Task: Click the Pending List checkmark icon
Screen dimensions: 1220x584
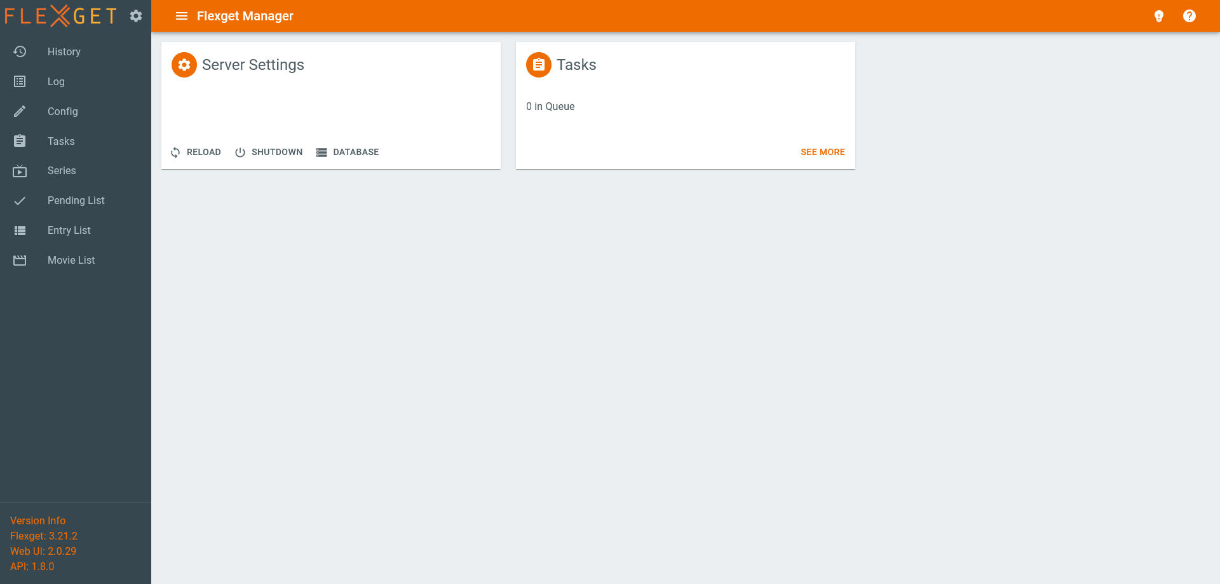Action: (x=20, y=200)
